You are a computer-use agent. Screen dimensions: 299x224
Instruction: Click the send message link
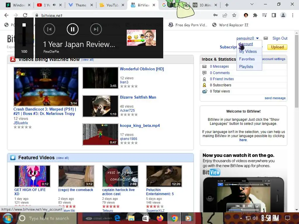pyautogui.click(x=275, y=98)
